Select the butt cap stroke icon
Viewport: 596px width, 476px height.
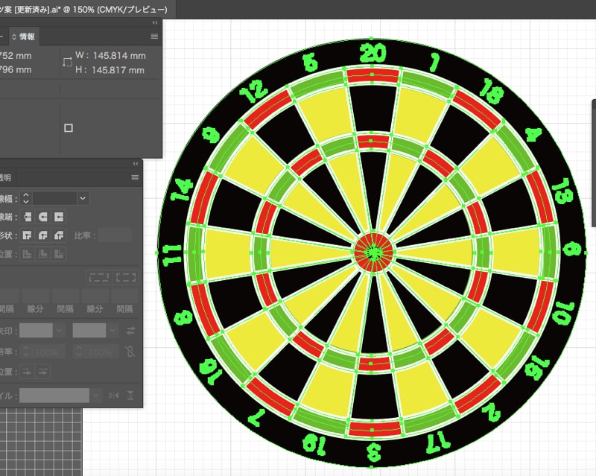(x=27, y=217)
